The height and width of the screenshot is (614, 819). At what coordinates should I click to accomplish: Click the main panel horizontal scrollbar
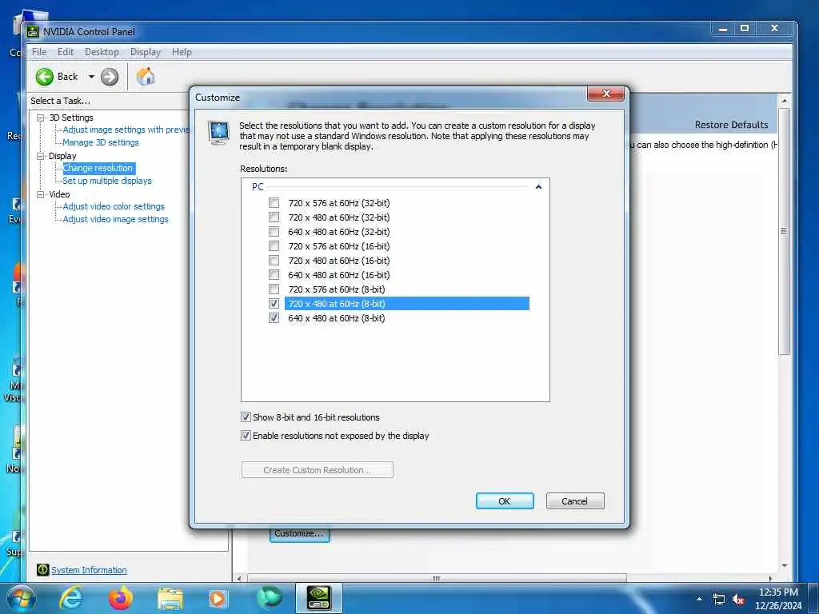[437, 578]
